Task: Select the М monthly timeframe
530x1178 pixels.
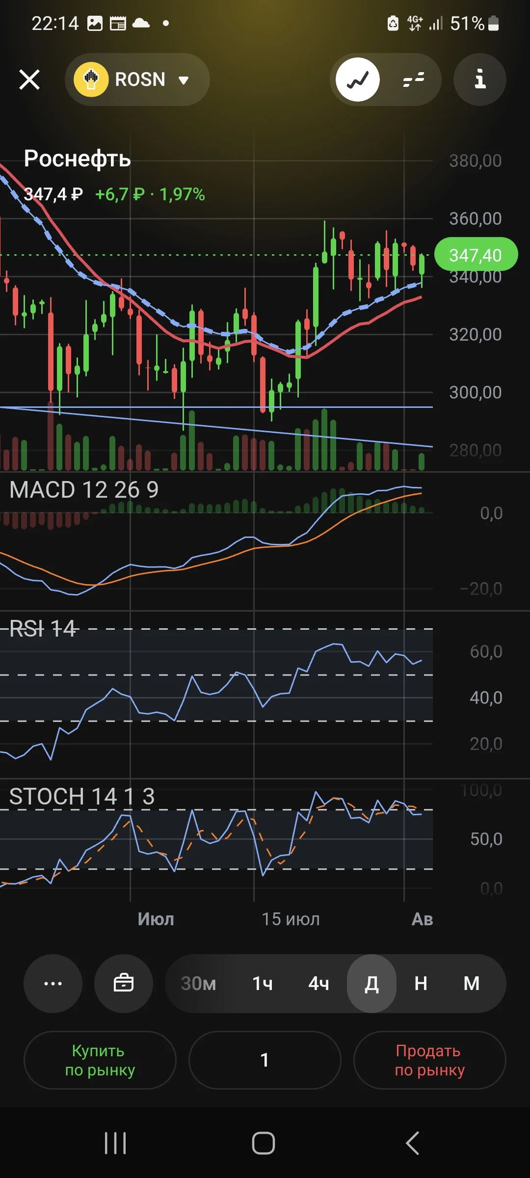Action: (472, 984)
